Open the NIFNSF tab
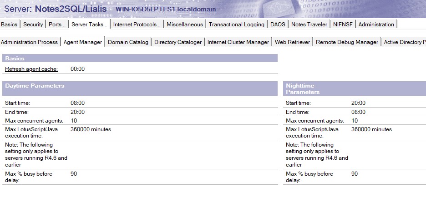 click(343, 25)
